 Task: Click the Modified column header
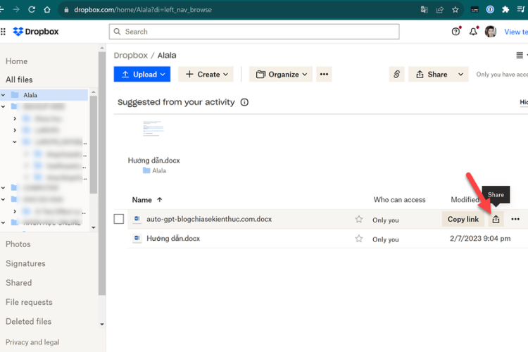coord(465,200)
